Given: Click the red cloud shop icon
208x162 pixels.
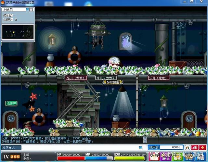Looking at the screenshot, I should 195,147.
